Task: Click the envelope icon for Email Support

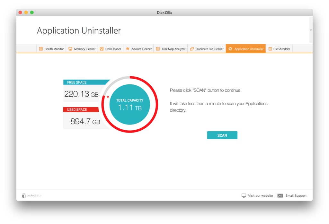Action: tap(280, 195)
